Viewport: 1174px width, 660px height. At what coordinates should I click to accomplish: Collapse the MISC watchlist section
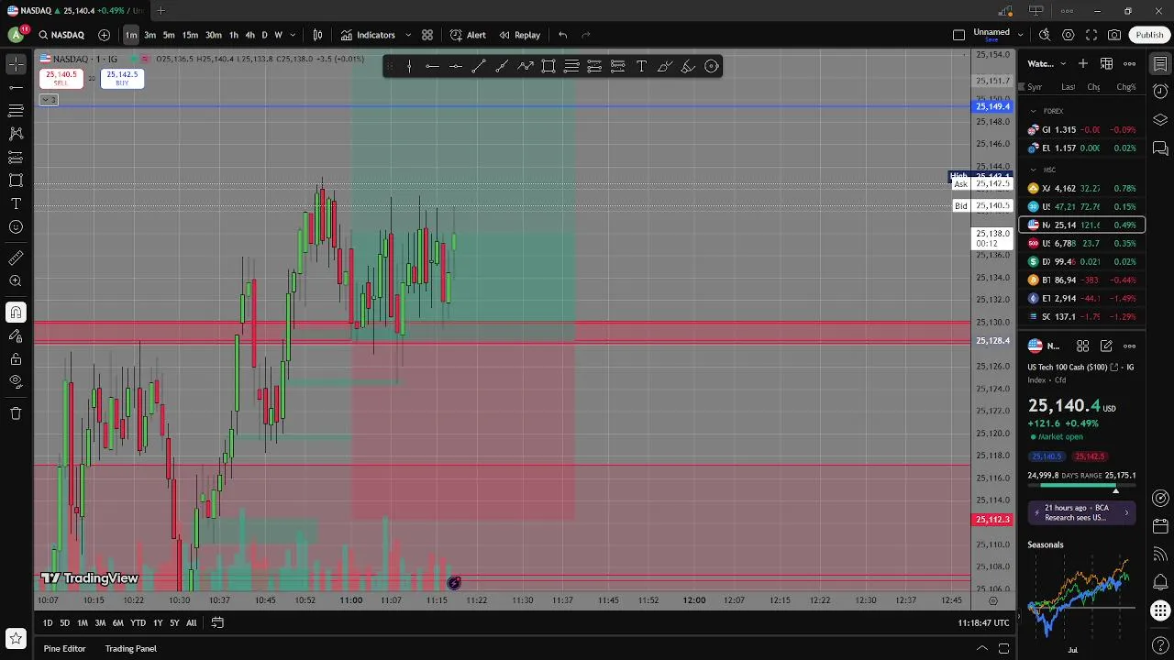1033,170
